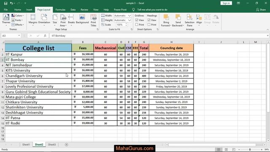Image resolution: width=270 pixels, height=152 pixels.
Task: Click Send Backward in Arrange group
Action: [x=178, y=20]
